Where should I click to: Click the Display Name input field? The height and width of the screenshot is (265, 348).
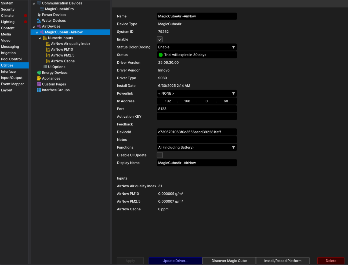[x=197, y=163]
